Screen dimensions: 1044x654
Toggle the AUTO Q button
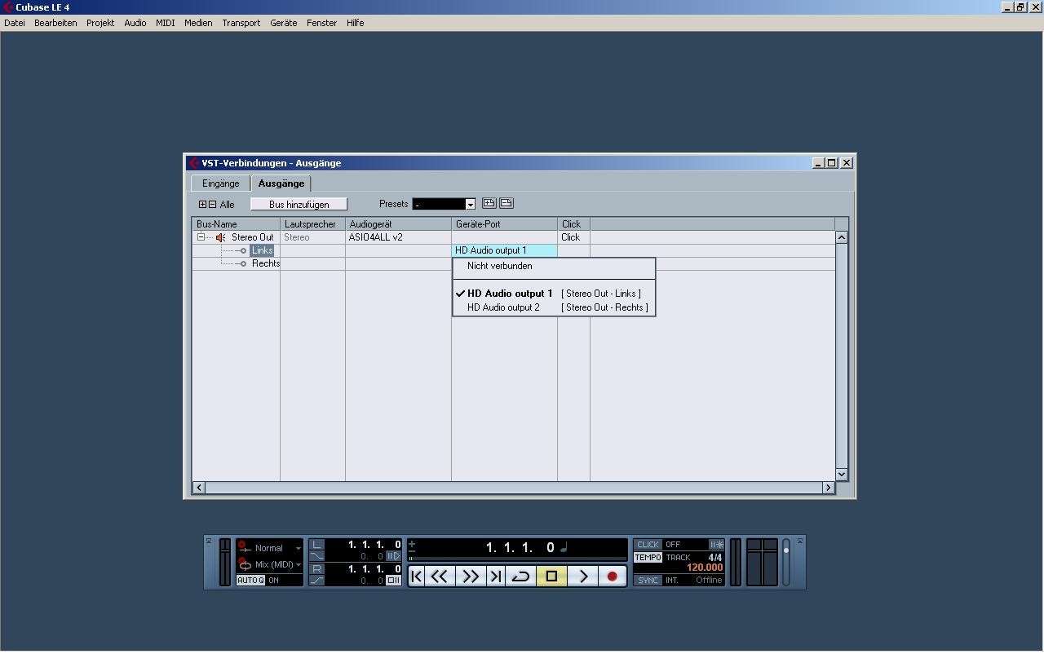point(250,581)
